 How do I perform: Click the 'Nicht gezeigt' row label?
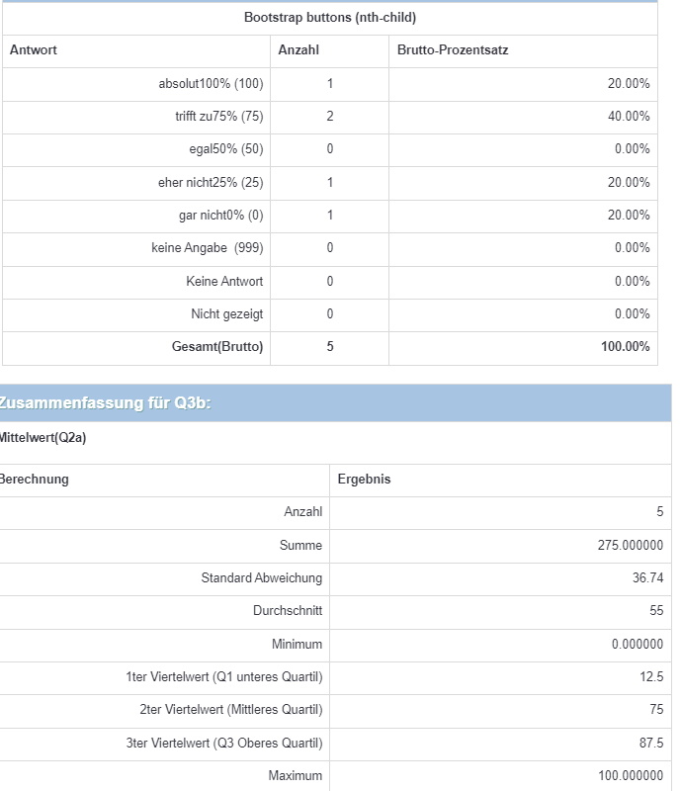click(x=226, y=314)
